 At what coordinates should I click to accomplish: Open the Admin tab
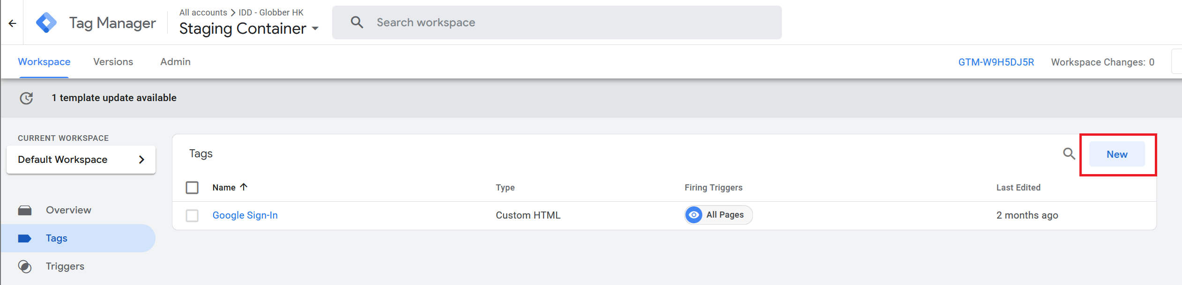[175, 62]
